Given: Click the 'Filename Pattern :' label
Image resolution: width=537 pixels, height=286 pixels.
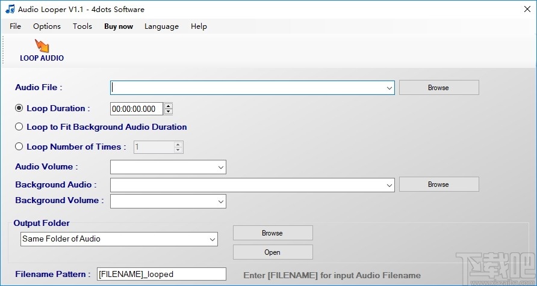Looking at the screenshot, I should coord(53,274).
